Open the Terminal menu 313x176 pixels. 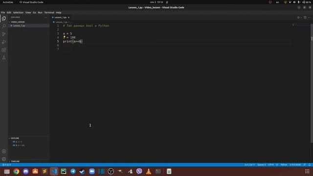click(x=49, y=12)
